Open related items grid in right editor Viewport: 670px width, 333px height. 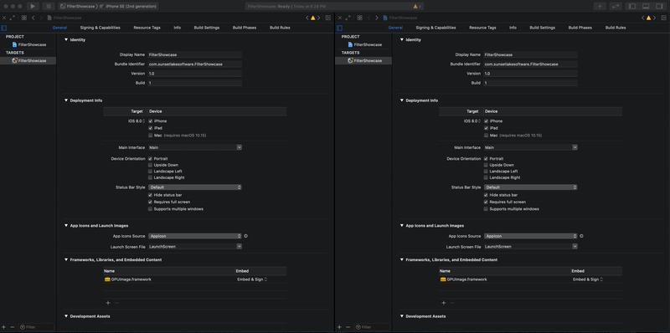pyautogui.click(x=360, y=18)
